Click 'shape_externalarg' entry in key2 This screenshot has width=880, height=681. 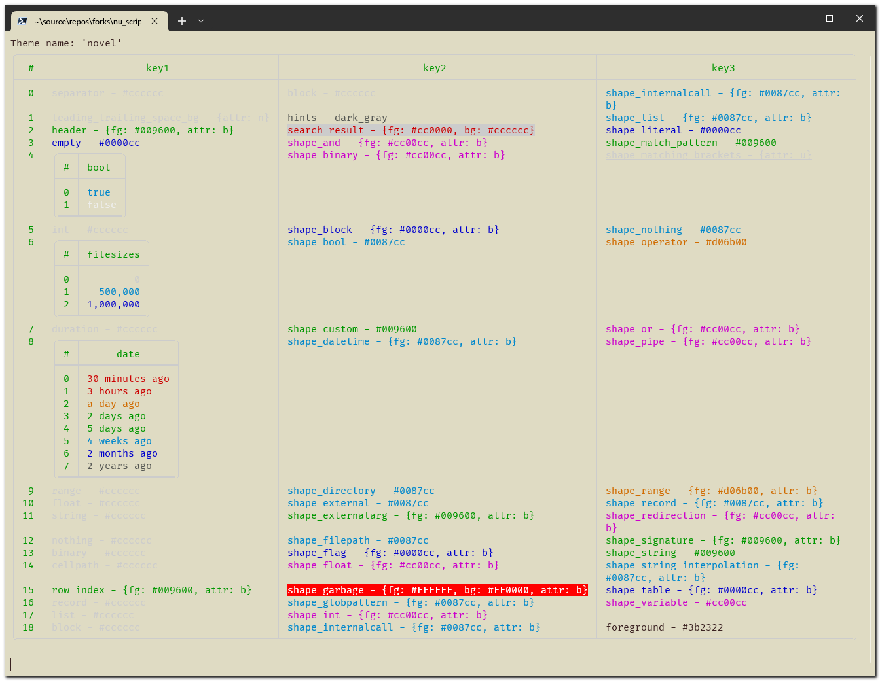click(411, 515)
